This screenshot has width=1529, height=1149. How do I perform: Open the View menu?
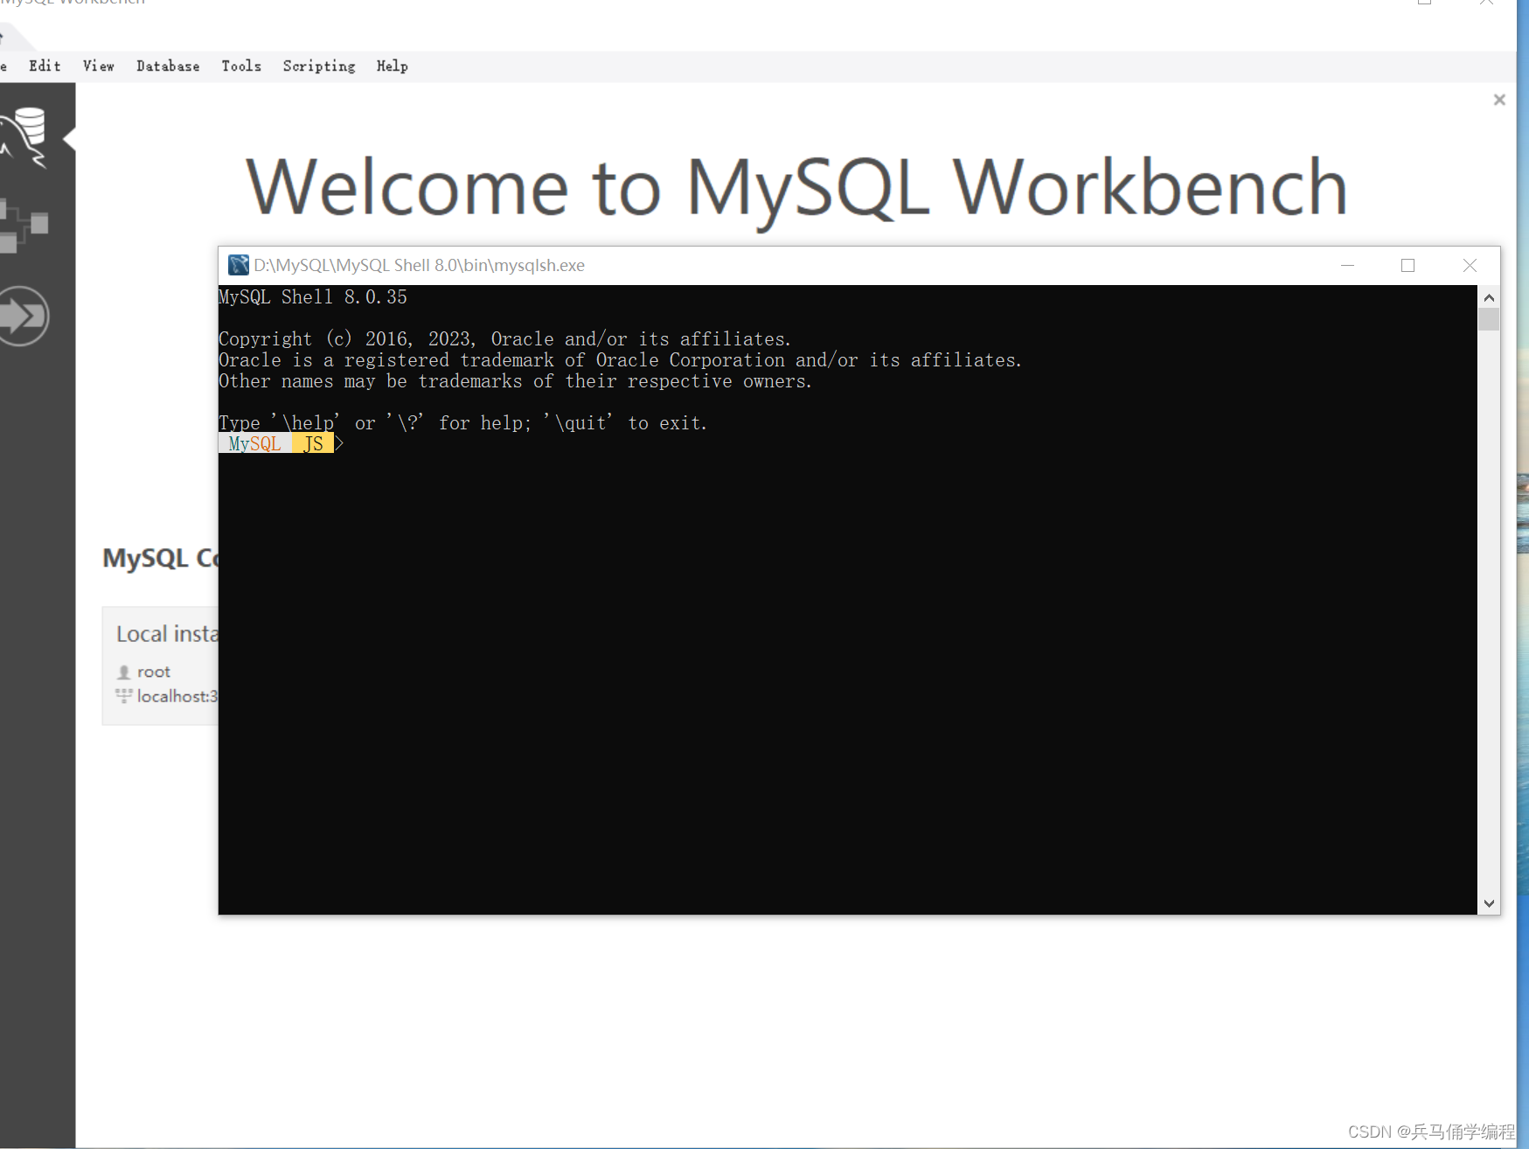coord(98,66)
